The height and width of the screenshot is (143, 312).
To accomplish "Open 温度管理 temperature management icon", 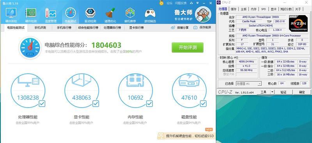I will 51,13.
